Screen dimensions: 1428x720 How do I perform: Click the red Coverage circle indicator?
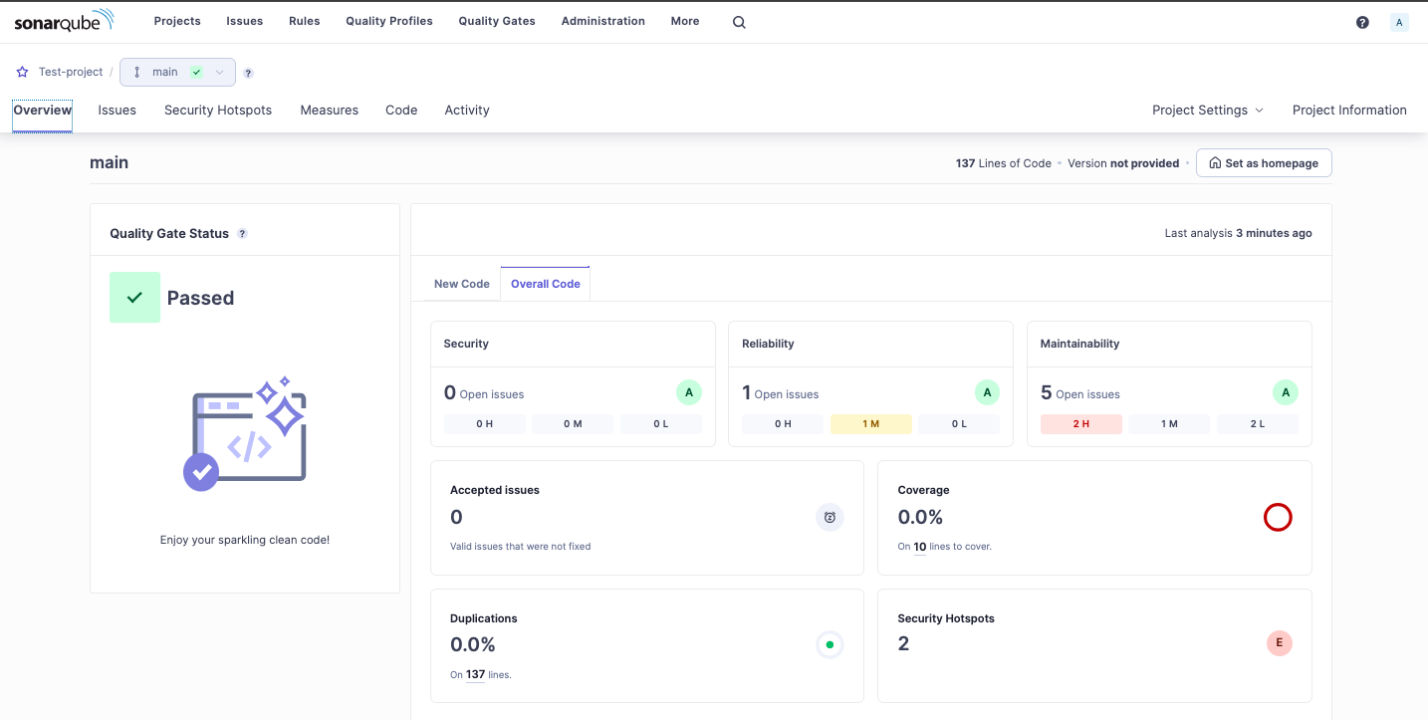1278,517
